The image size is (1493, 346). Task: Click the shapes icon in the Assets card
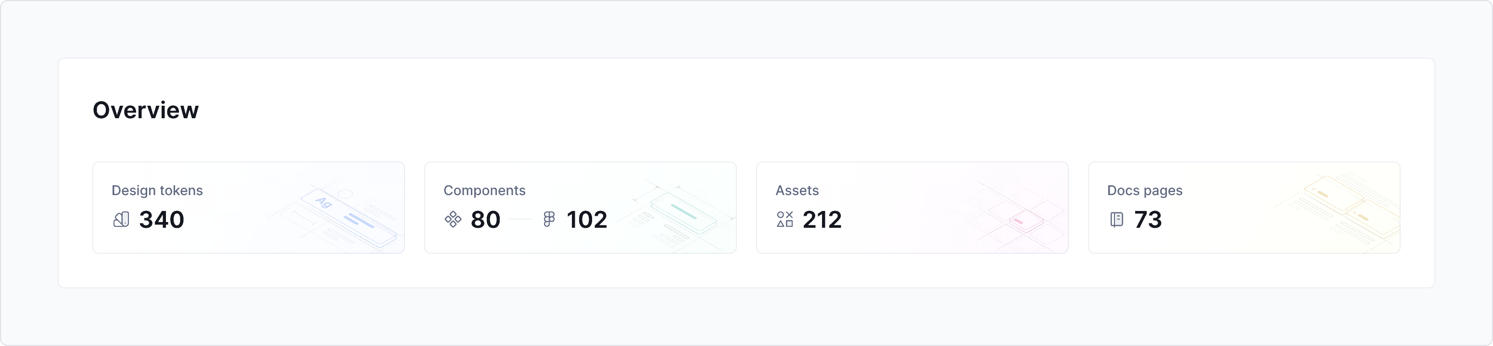click(x=785, y=220)
